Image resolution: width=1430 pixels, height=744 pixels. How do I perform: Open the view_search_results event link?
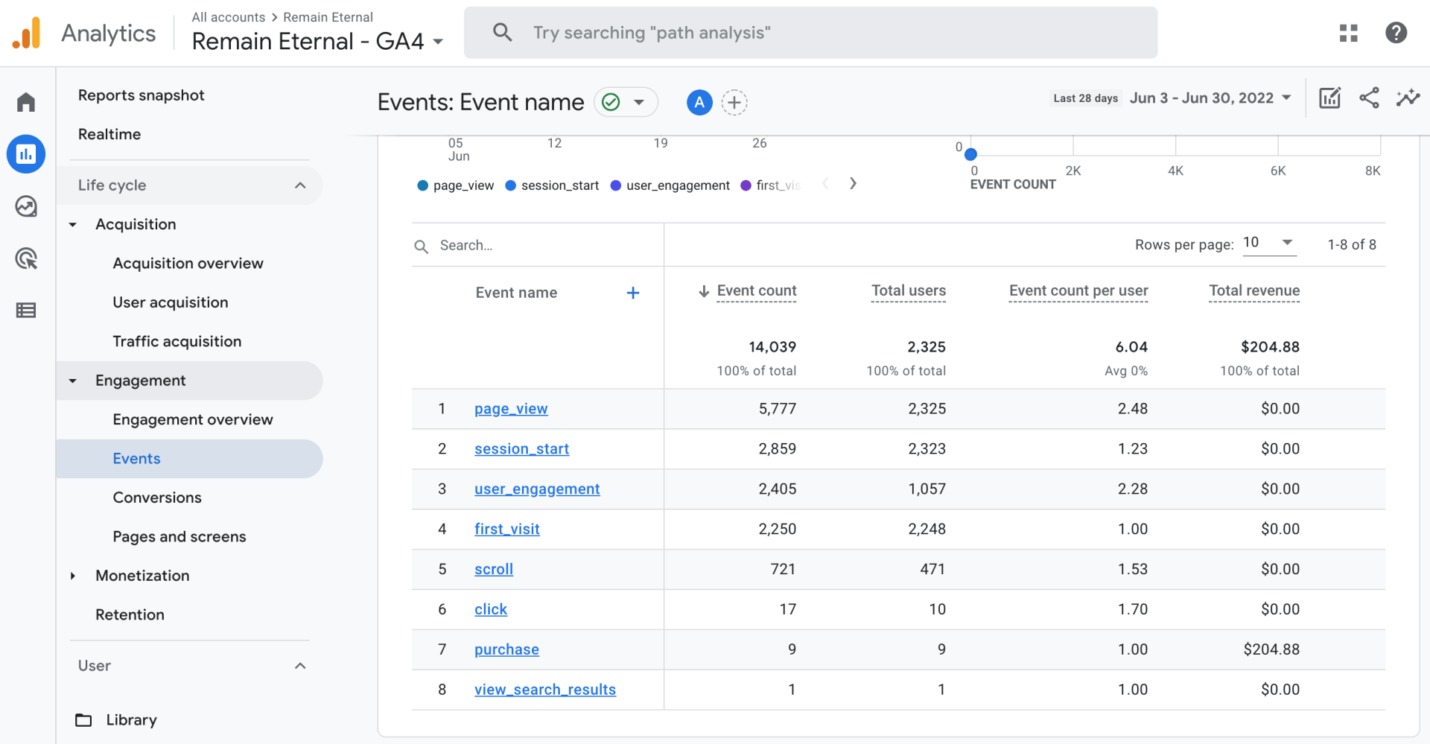(x=545, y=690)
